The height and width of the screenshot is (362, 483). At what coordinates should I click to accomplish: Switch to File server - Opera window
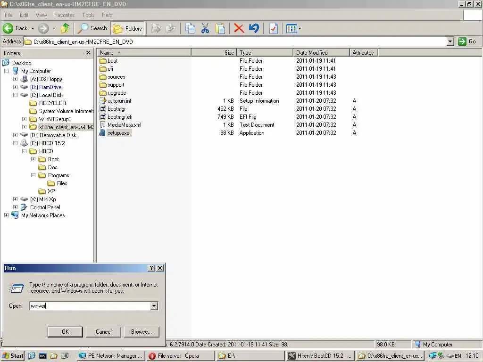pyautogui.click(x=181, y=356)
